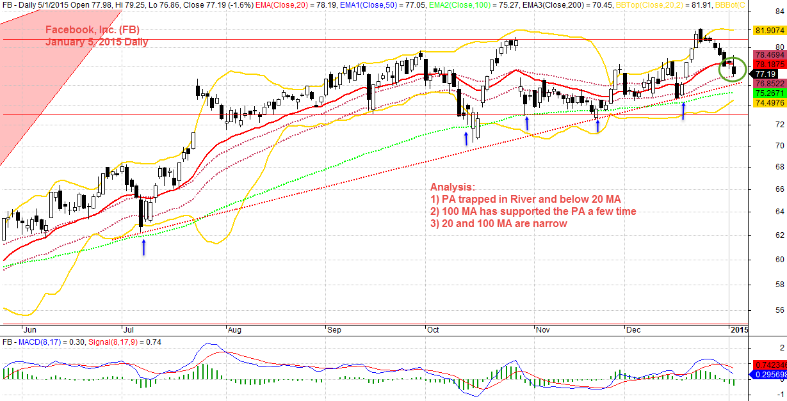787x401 pixels.
Task: Click the Nov label on the date axis
Action: point(543,330)
